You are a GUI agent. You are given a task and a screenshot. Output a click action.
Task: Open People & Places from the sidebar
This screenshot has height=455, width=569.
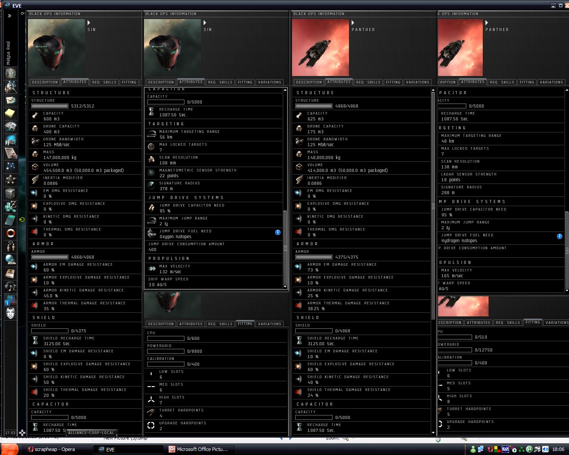pos(11,86)
